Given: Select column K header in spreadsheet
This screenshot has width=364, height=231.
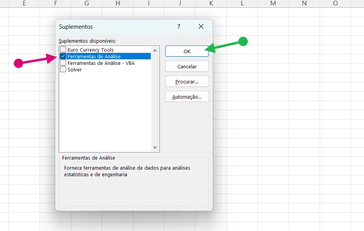Looking at the screenshot, I should (211, 3).
